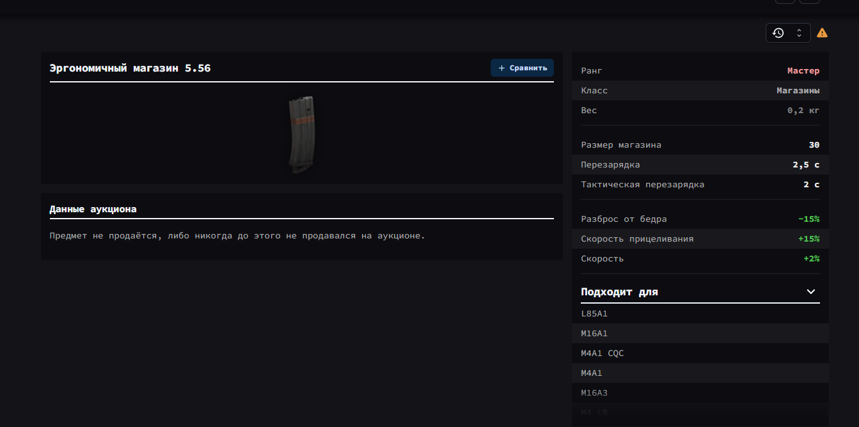The image size is (859, 427).
Task: Click the Эргономичный магазин 5.56 title
Action: [x=130, y=68]
